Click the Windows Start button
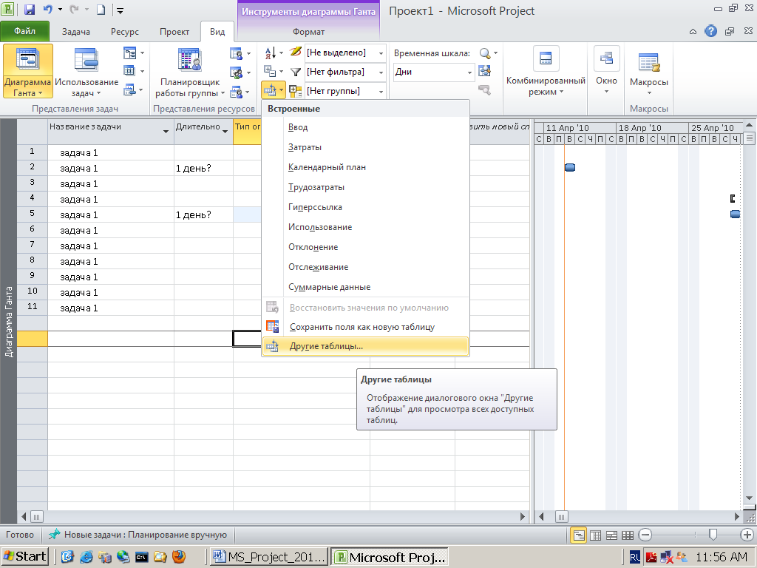 24,557
